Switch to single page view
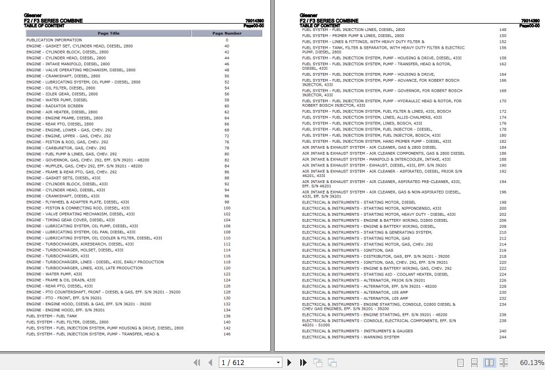This screenshot has width=545, height=370. coord(461,363)
